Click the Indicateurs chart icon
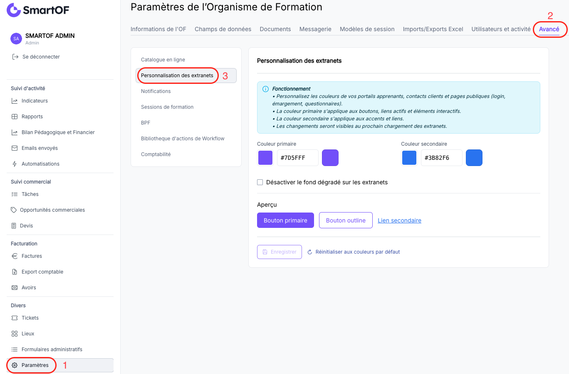Screen dimensions: 569x374 (x=15, y=101)
